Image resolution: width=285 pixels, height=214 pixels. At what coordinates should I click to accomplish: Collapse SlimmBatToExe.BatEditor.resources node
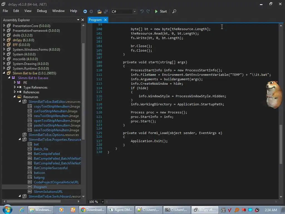20,101
